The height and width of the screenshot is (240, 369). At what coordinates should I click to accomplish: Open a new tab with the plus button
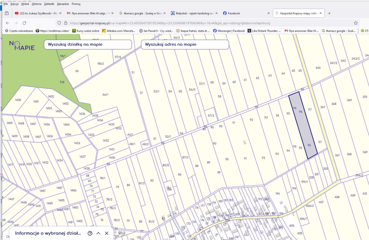point(329,13)
